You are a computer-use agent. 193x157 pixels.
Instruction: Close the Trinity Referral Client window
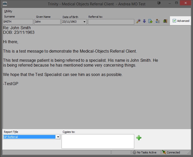186,3
